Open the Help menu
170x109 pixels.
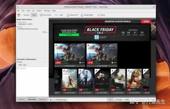[54, 11]
